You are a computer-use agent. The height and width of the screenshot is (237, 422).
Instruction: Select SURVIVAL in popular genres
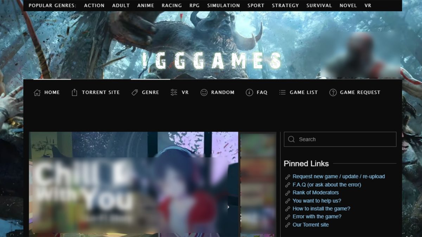319,6
